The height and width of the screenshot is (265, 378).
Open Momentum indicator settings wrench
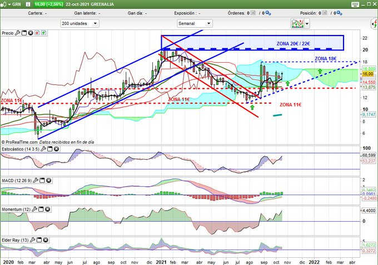pos(34,209)
